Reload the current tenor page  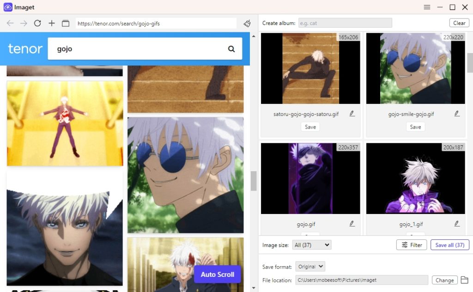[x=37, y=23]
